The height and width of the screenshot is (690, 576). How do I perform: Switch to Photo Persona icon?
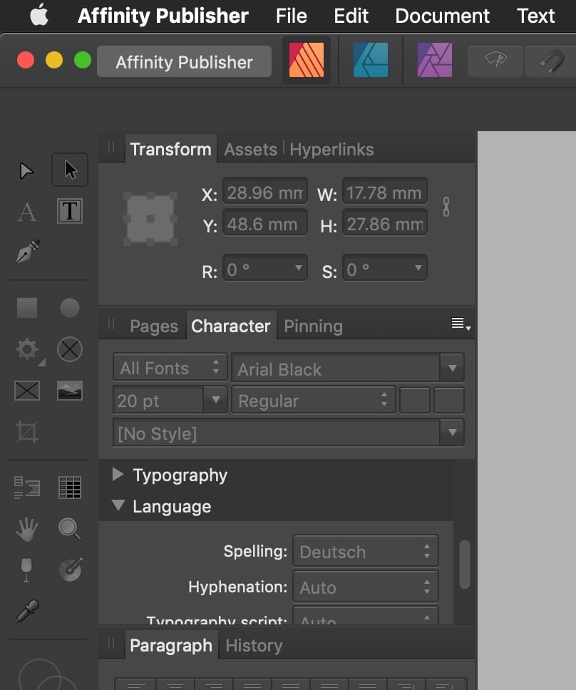click(434, 61)
